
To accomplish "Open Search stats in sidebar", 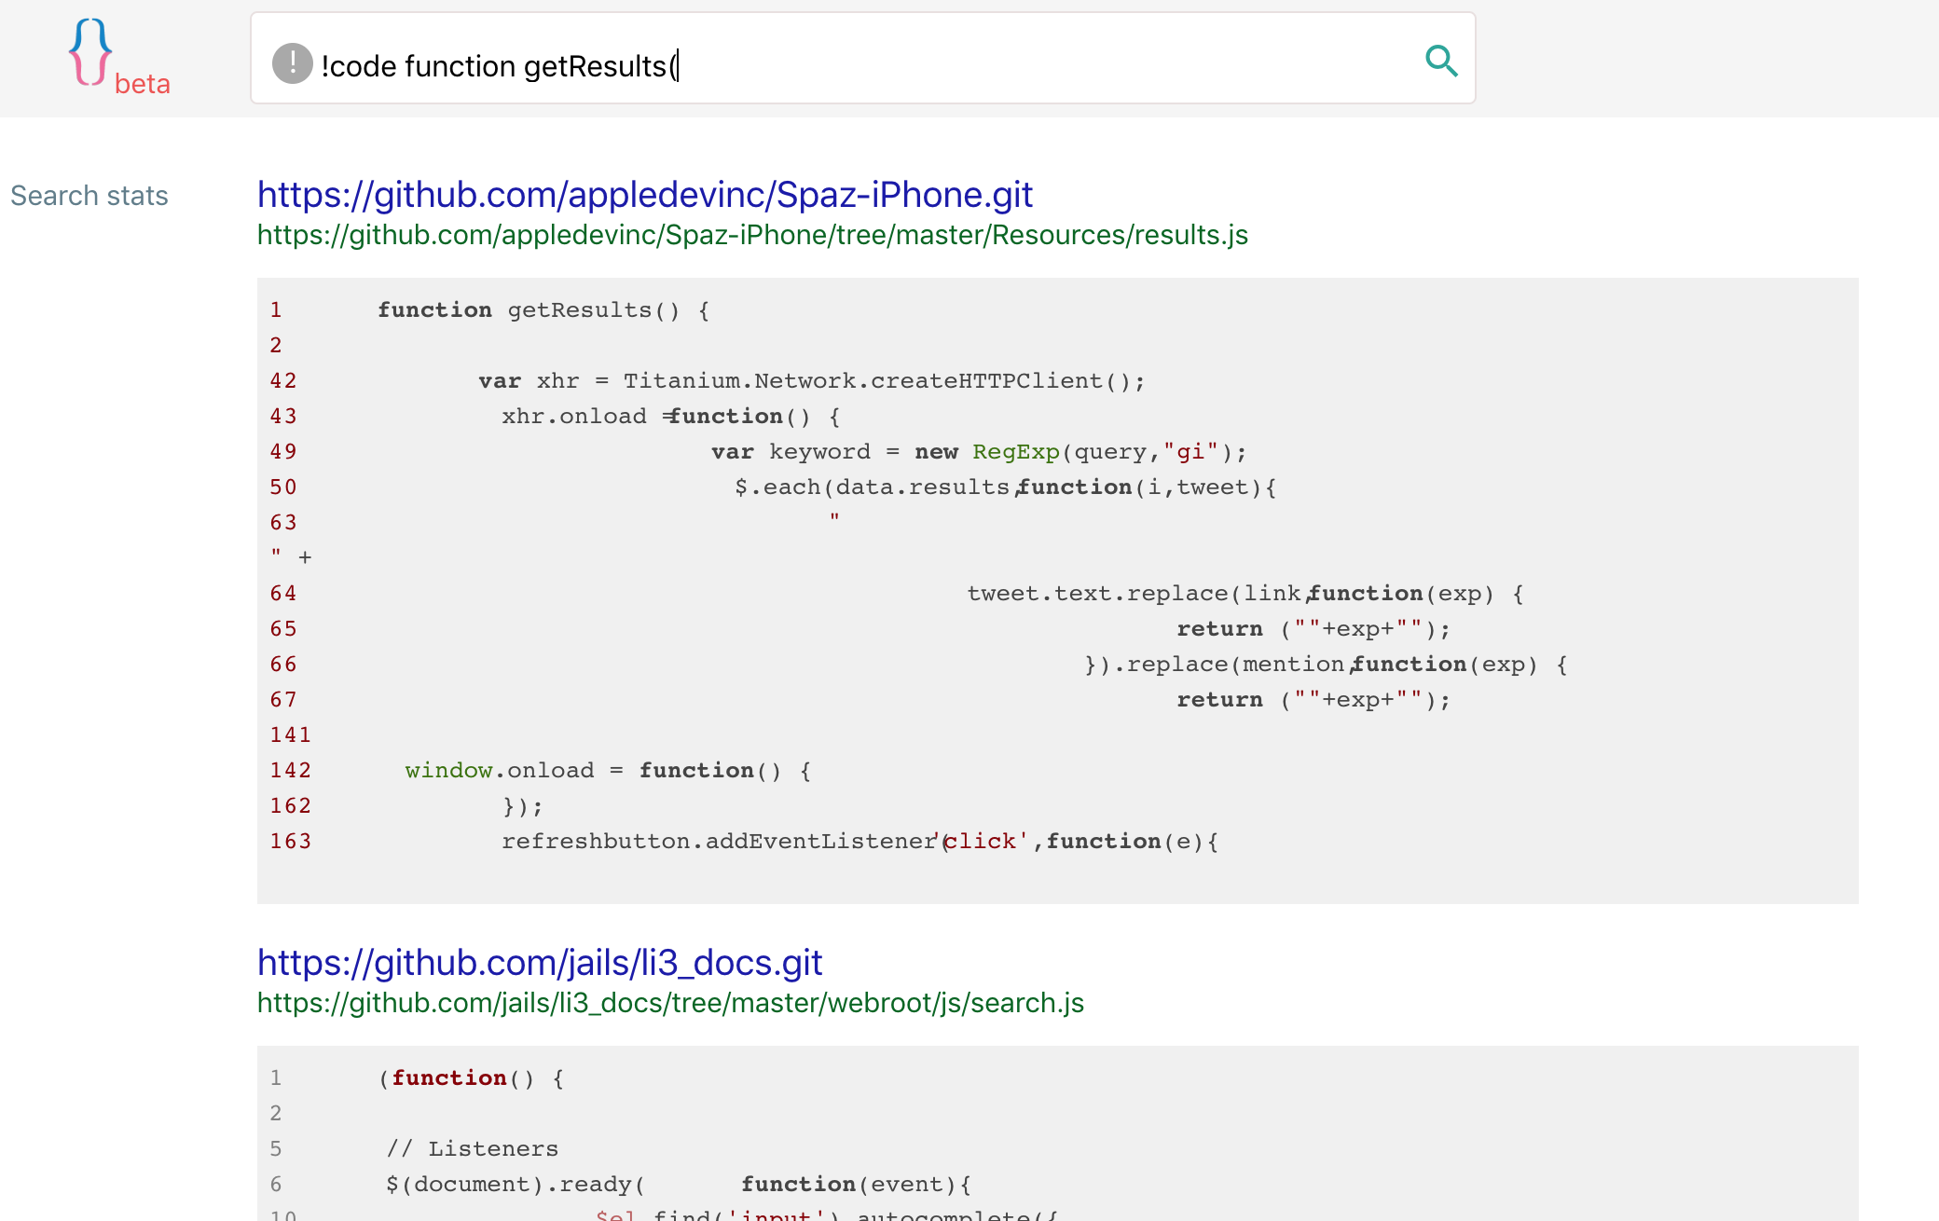I will click(x=89, y=196).
